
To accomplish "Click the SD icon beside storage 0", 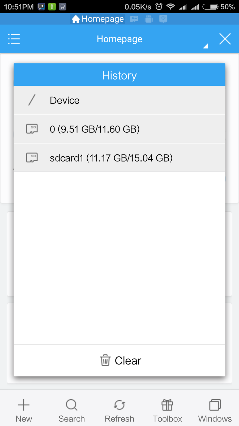I will tap(32, 129).
